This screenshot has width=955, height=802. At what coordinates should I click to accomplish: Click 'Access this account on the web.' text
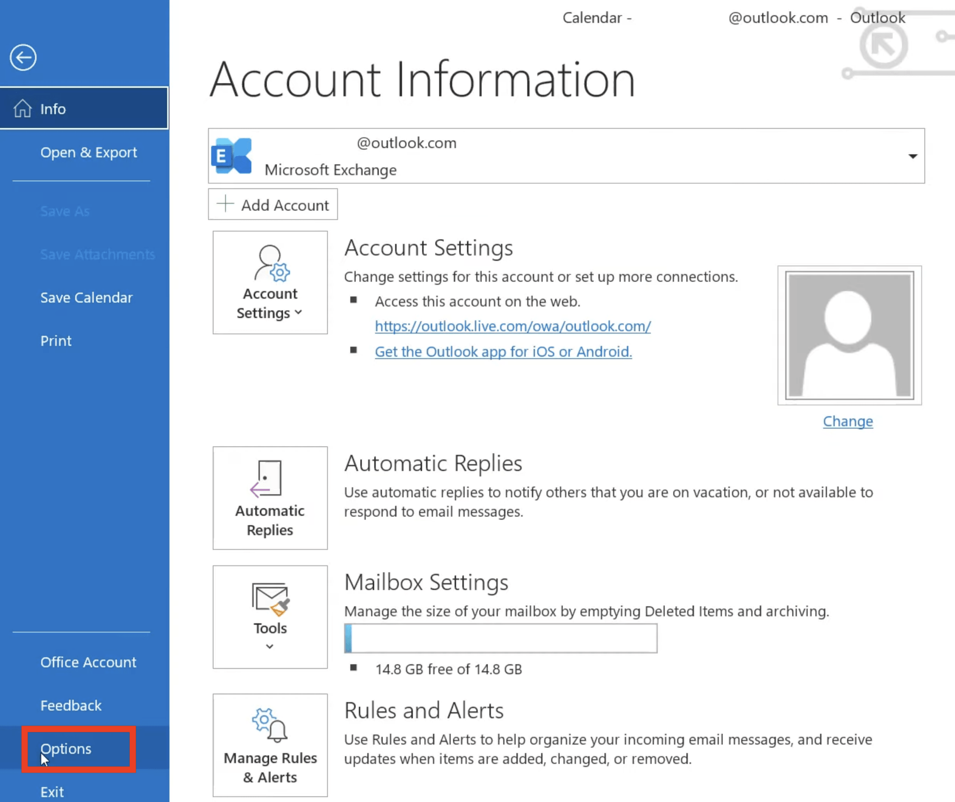[x=477, y=301]
